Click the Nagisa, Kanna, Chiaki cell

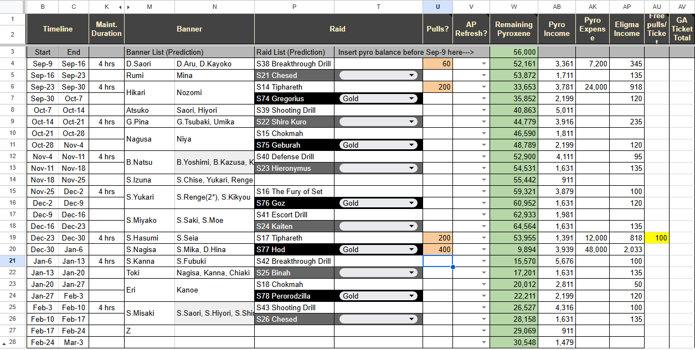tap(214, 273)
